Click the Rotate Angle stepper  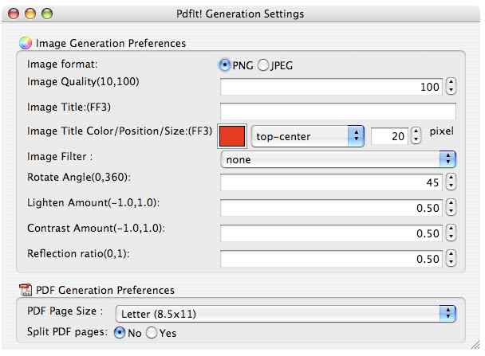tap(451, 183)
